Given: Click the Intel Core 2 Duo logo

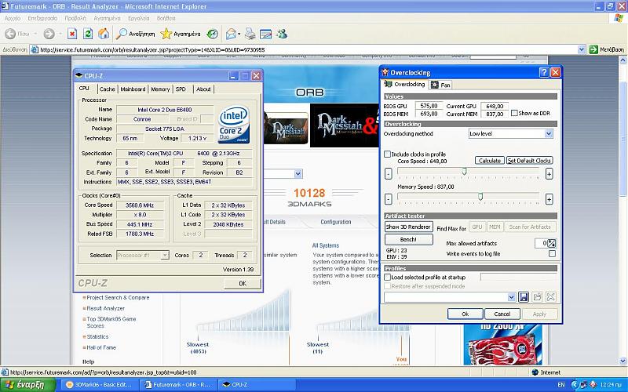Looking at the screenshot, I should click(234, 125).
